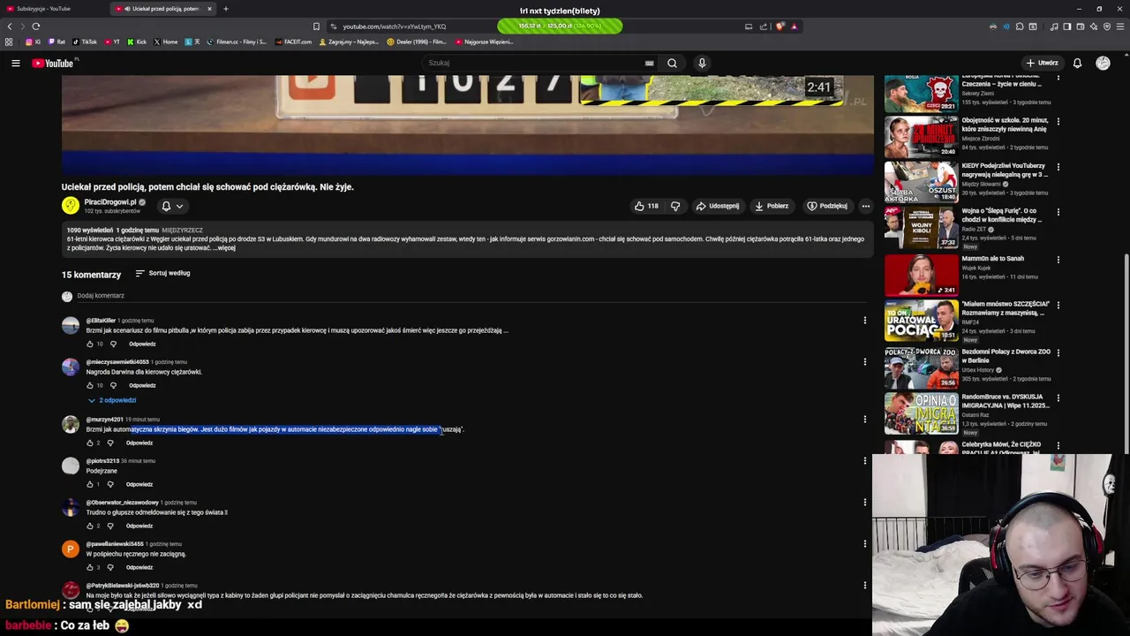
Task: Open options menu for @EliteKiller comment
Action: pyautogui.click(x=864, y=320)
